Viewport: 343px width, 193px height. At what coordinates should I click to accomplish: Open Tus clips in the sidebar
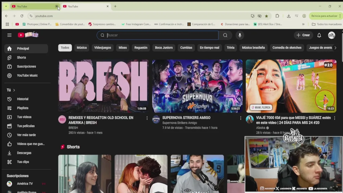[26, 162]
